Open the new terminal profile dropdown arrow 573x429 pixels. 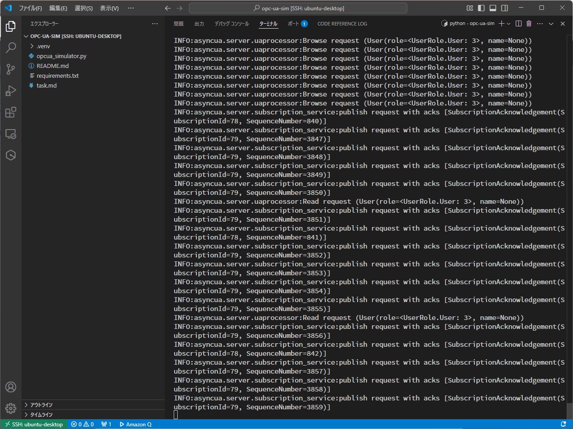[509, 24]
